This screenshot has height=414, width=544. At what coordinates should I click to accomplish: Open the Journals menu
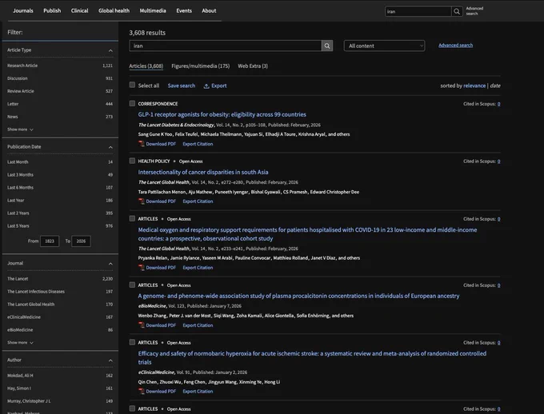tap(23, 10)
